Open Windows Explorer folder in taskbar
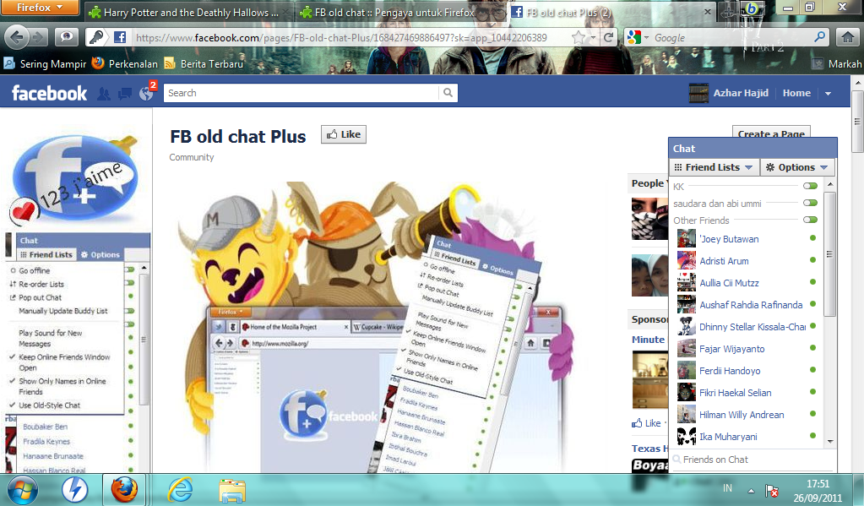This screenshot has height=506, width=864. (x=232, y=489)
